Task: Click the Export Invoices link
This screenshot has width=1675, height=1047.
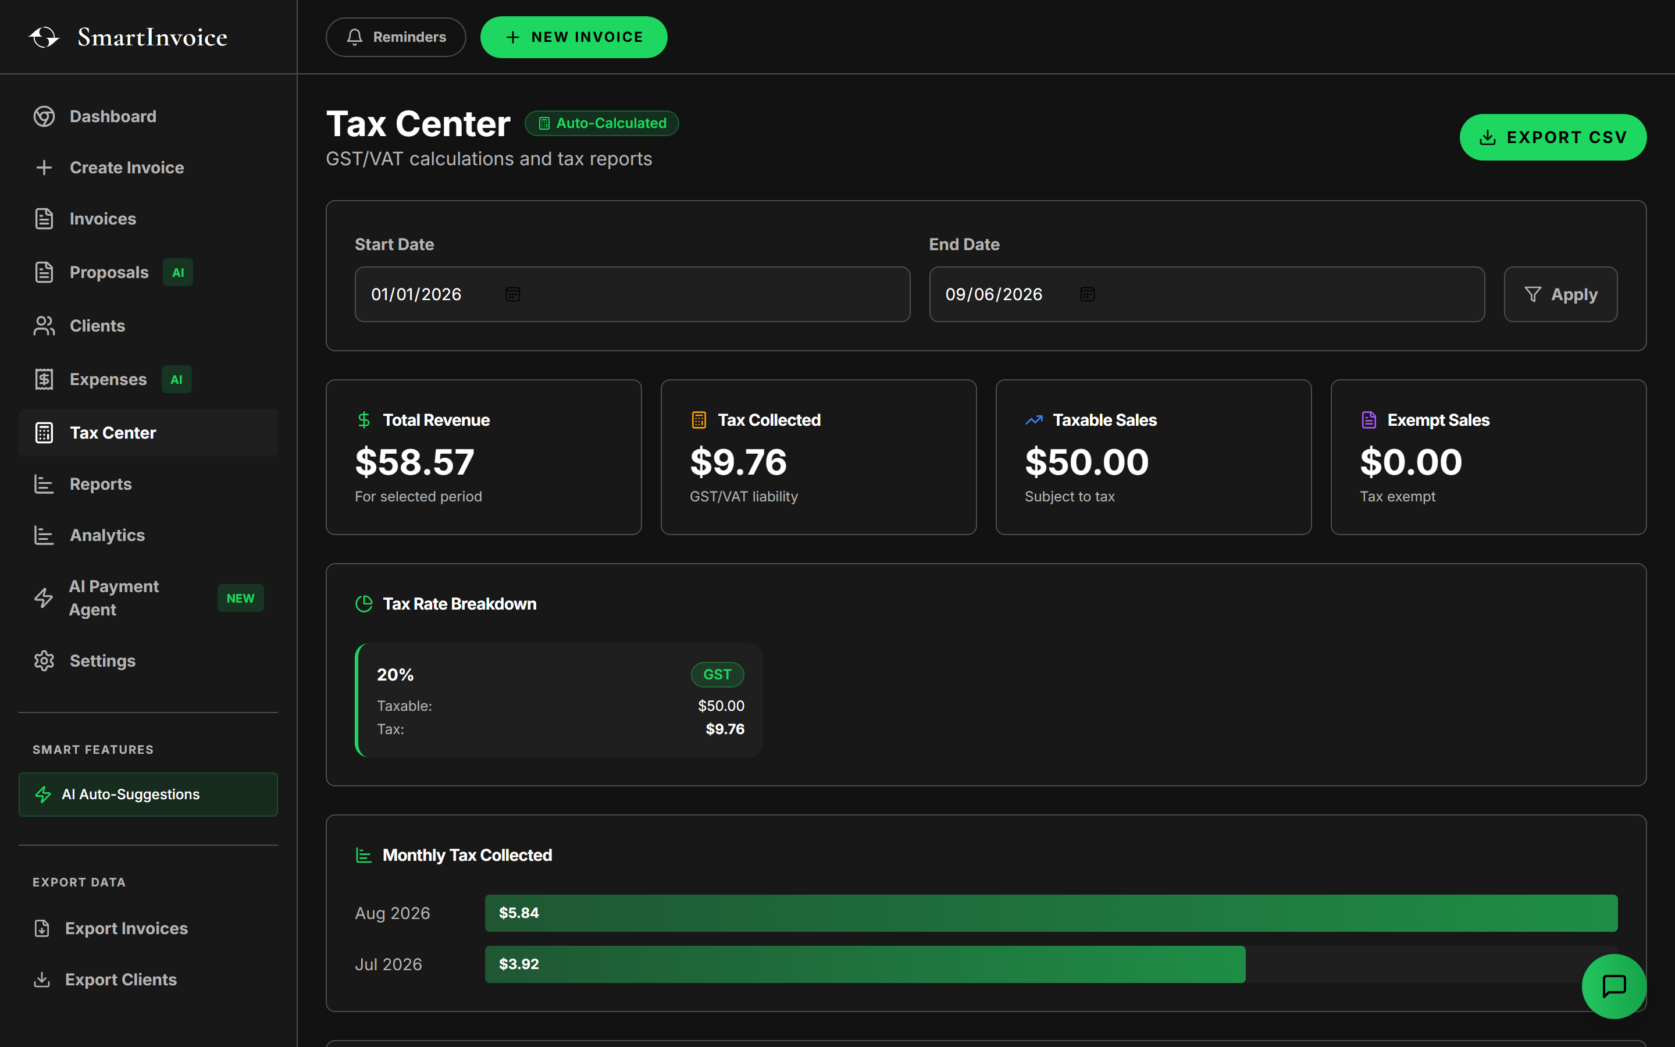Action: pos(148,928)
